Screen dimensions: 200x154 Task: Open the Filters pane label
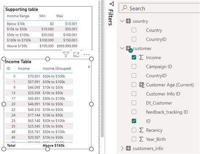click(111, 17)
